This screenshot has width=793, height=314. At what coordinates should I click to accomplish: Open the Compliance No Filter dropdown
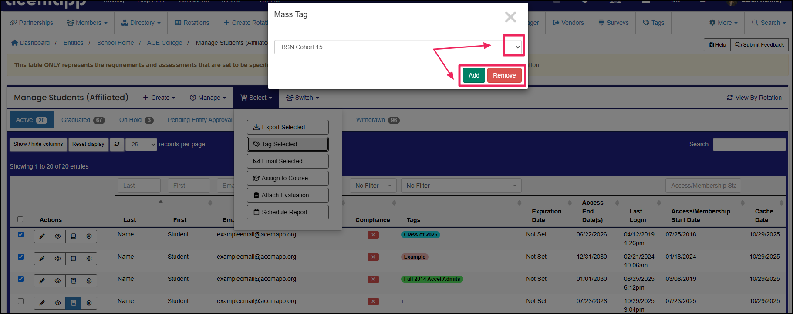coord(373,186)
